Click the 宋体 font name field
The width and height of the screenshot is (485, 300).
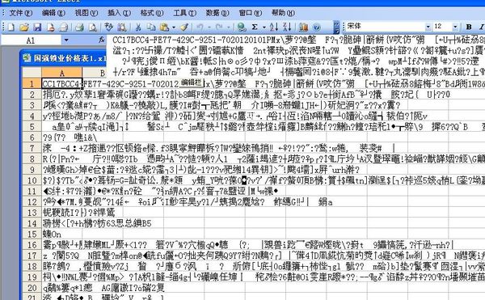385,27
